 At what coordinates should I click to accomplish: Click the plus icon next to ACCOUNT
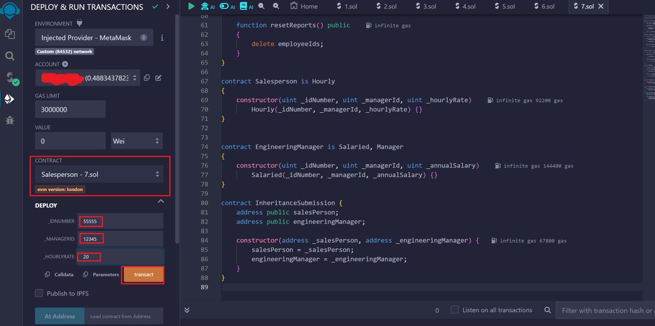[65, 64]
